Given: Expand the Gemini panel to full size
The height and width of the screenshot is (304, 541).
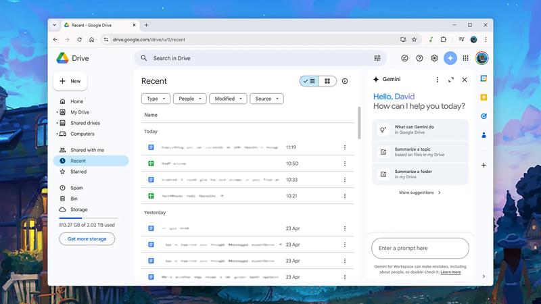Looking at the screenshot, I should pyautogui.click(x=451, y=80).
